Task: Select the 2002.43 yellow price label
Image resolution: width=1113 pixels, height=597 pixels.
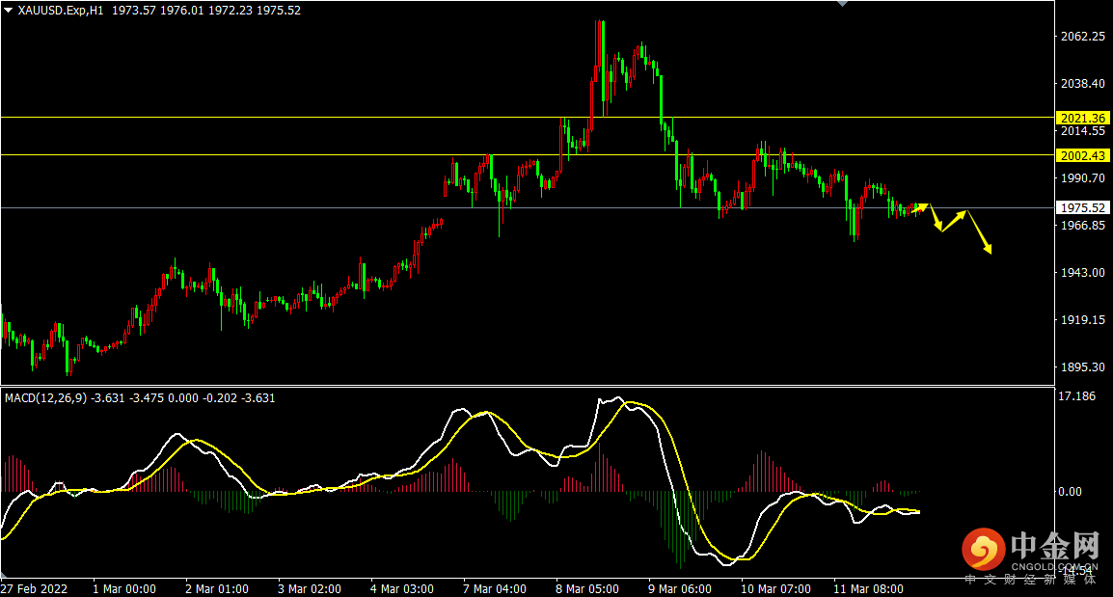Action: [1083, 155]
